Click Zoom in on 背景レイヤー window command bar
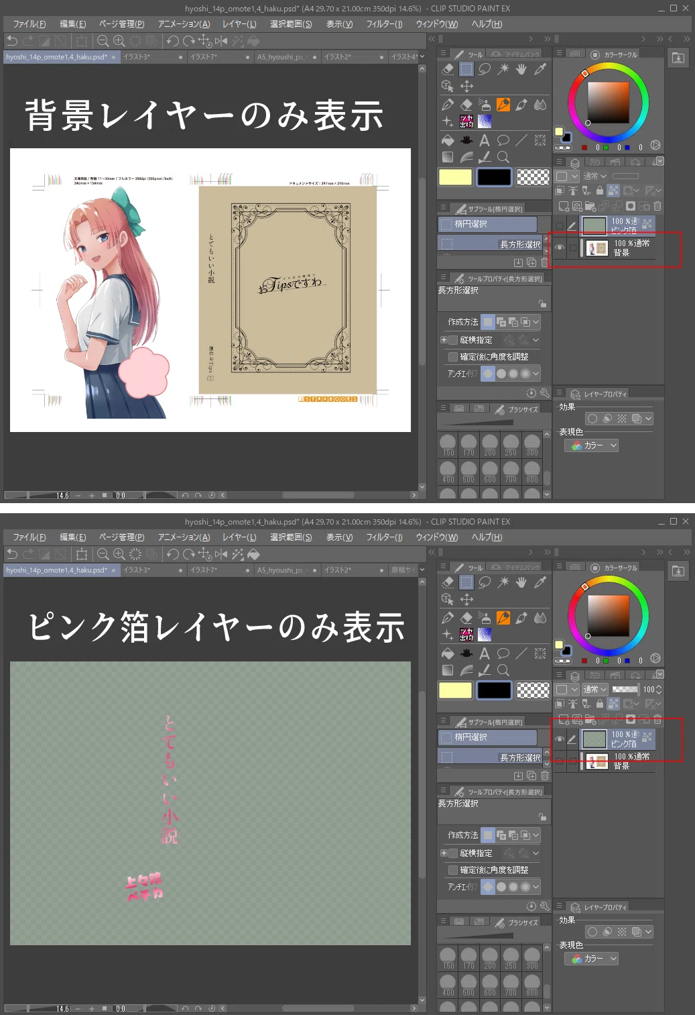 (119, 41)
